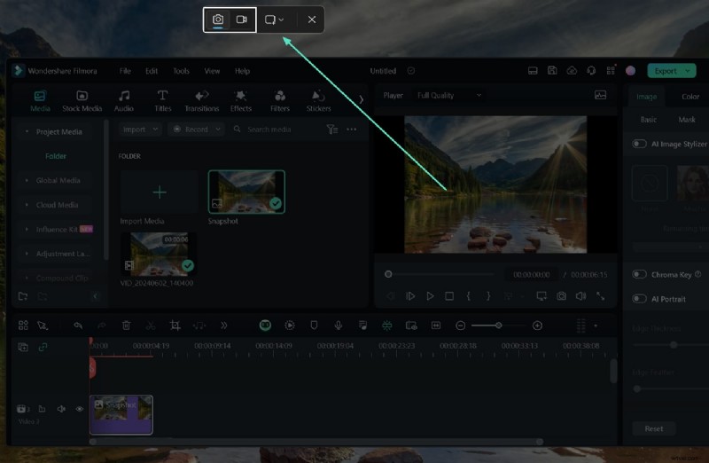The image size is (709, 463).
Task: Click the timeline zoom slider handle
Action: tap(499, 326)
